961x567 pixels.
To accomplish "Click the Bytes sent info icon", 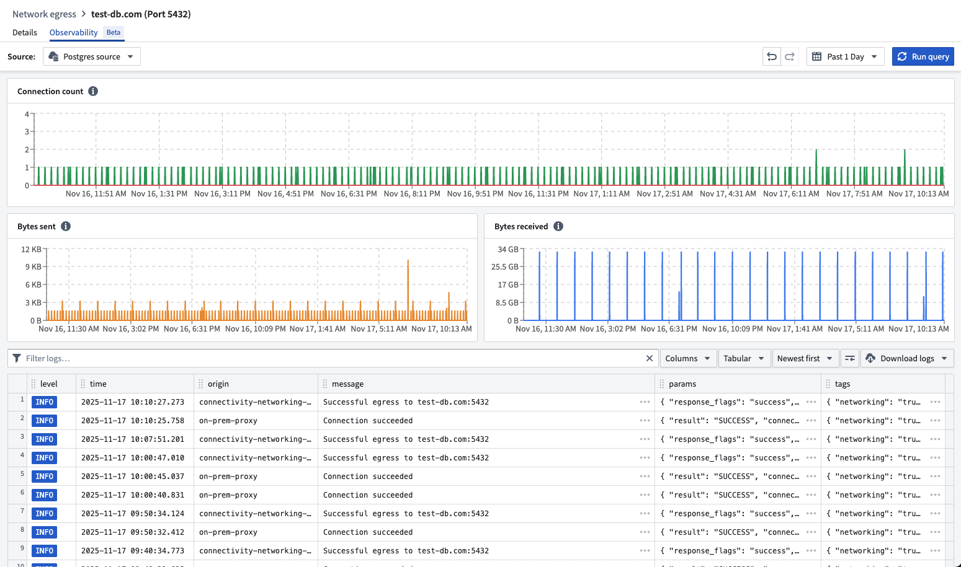I will point(66,226).
